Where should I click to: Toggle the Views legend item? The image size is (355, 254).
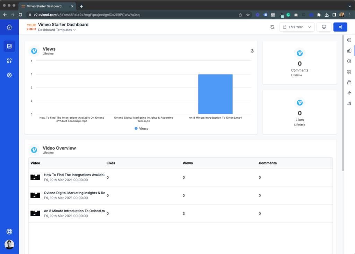click(141, 128)
